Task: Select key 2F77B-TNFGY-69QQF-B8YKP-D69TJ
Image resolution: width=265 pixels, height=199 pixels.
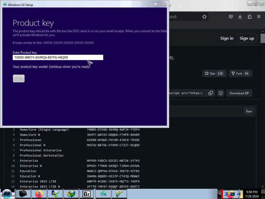Action: click(x=113, y=187)
